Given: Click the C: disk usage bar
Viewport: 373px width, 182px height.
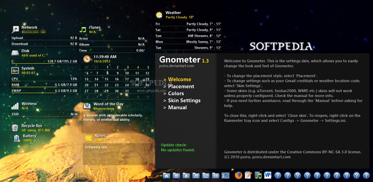Looking at the screenshot, I should [44, 63].
